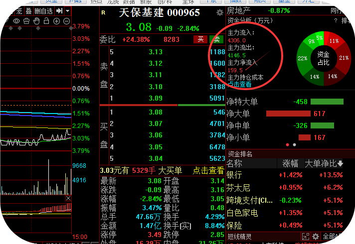Click the 叠 overlay button
The height and width of the screenshot is (244, 355).
click(x=29, y=11)
